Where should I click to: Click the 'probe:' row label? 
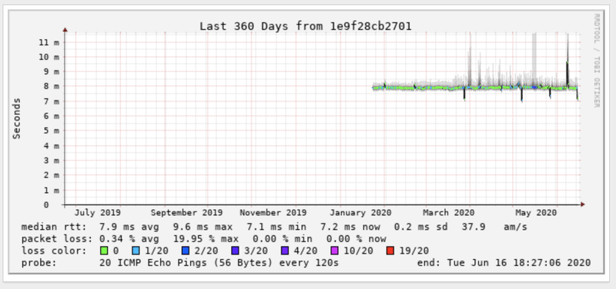[x=39, y=263]
